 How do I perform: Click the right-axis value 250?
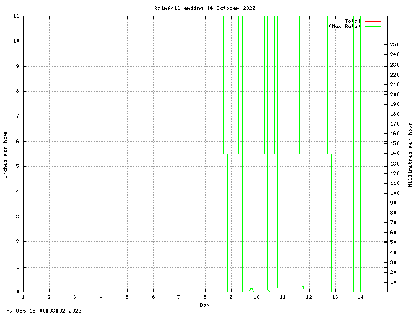(395, 44)
